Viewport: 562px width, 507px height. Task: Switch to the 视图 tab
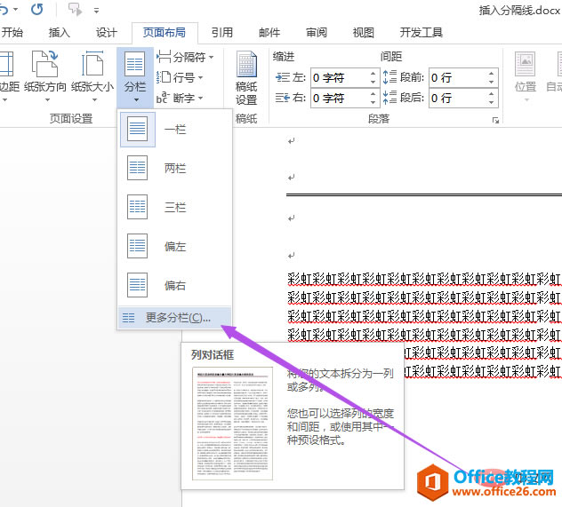pyautogui.click(x=364, y=33)
